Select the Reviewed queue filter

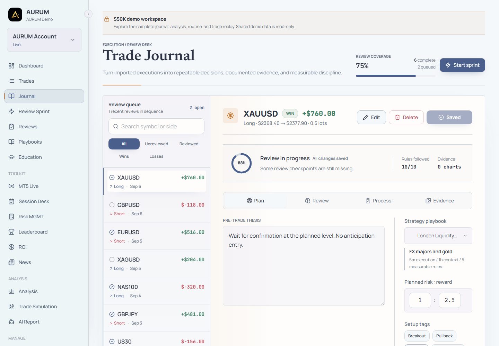coord(189,144)
